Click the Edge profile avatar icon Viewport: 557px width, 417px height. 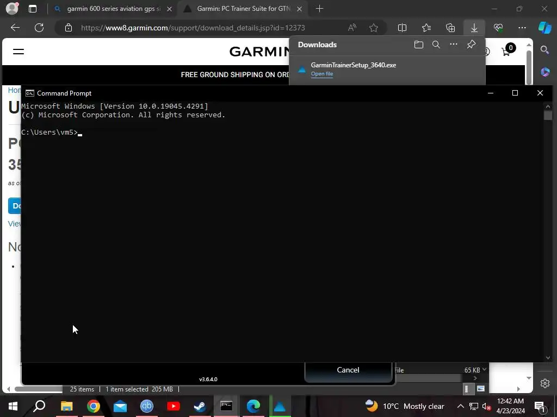point(12,9)
